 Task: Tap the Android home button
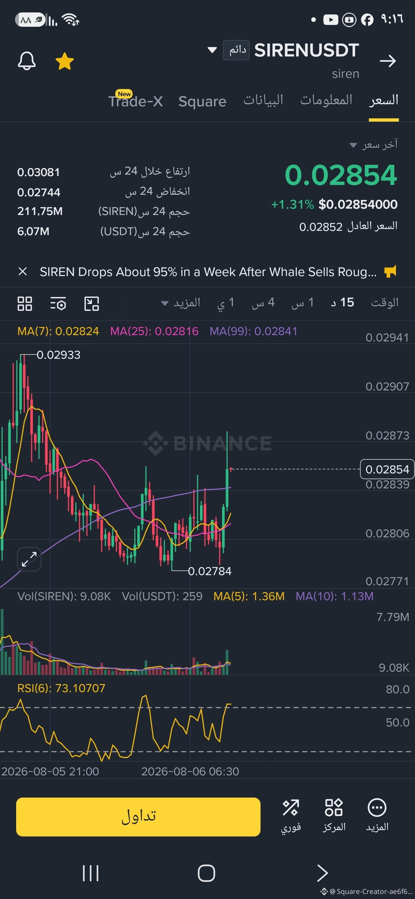[x=206, y=874]
